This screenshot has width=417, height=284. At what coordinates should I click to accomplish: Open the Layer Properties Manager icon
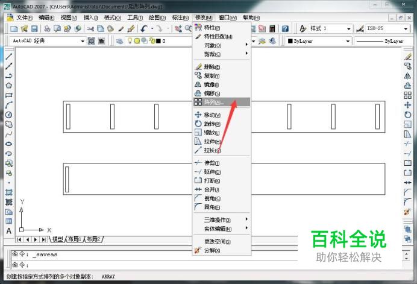coord(119,41)
